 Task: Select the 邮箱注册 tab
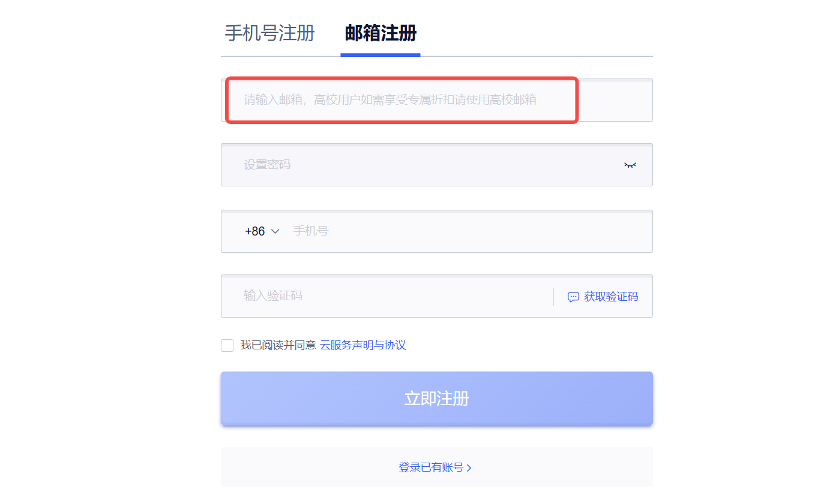click(x=380, y=33)
